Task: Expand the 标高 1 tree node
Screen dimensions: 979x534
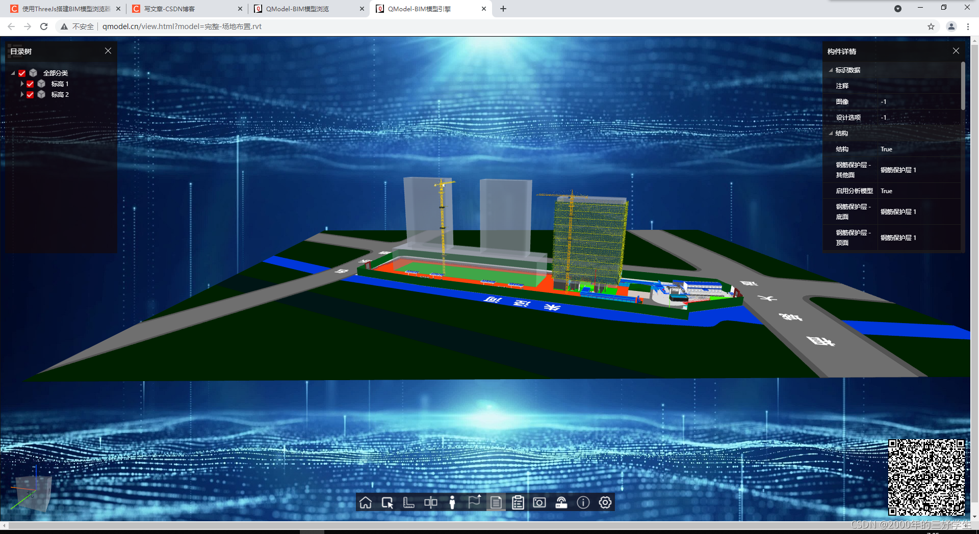Action: pos(22,84)
